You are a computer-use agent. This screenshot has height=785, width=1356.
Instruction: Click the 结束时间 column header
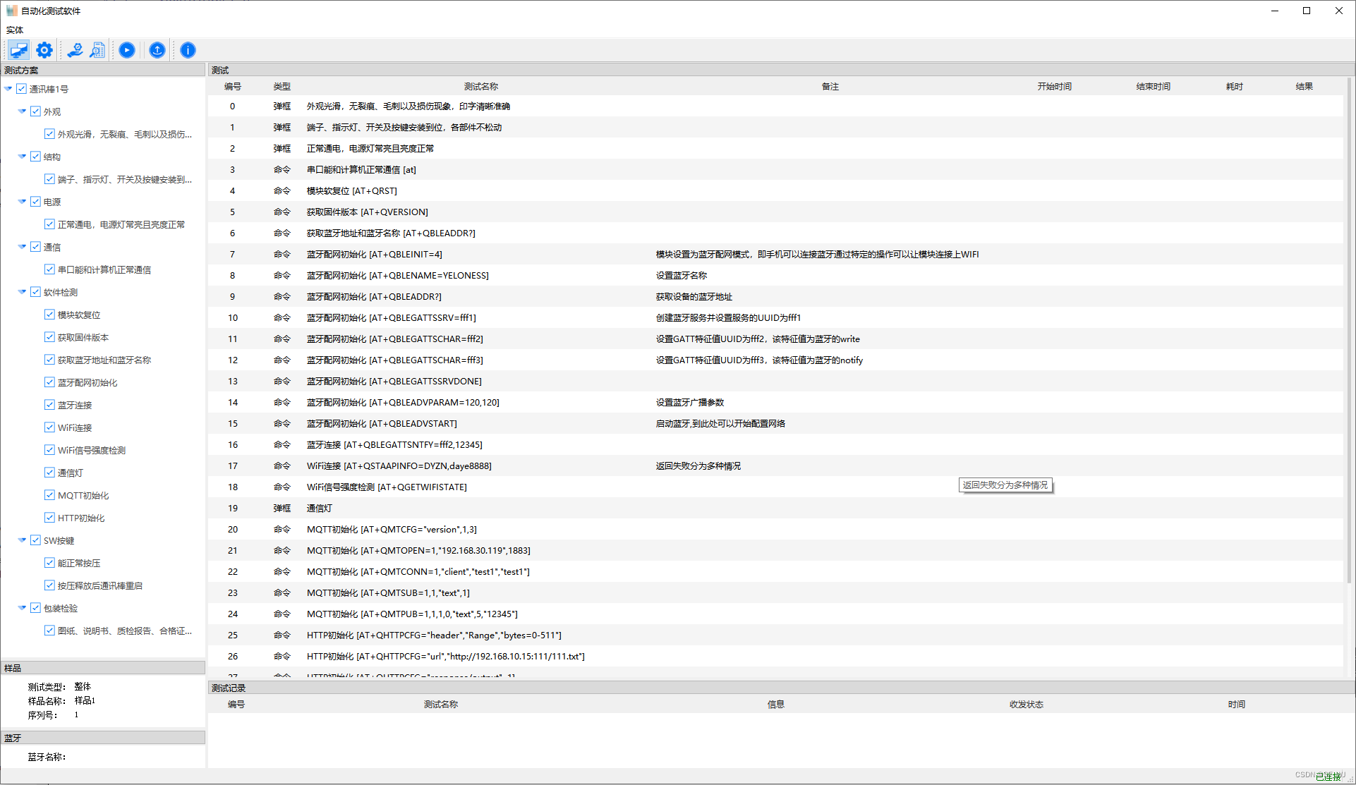[1154, 86]
